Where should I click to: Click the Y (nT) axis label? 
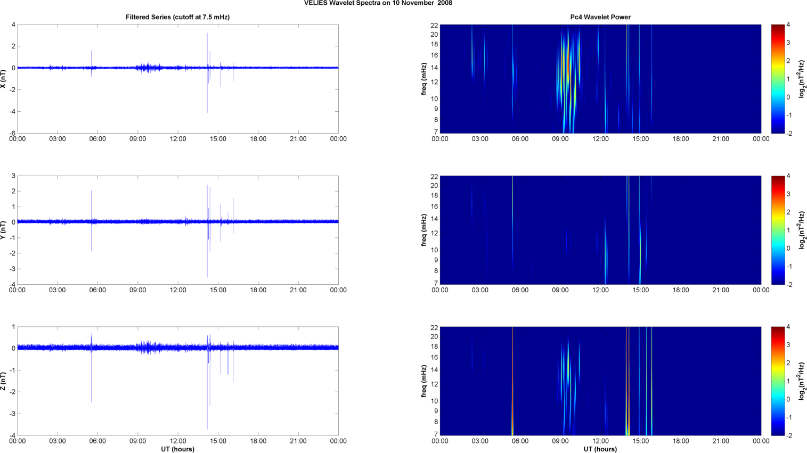click(x=3, y=230)
